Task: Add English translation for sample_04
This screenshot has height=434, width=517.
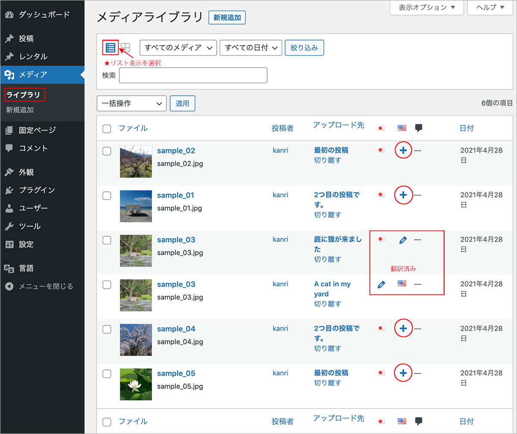Action: click(403, 328)
